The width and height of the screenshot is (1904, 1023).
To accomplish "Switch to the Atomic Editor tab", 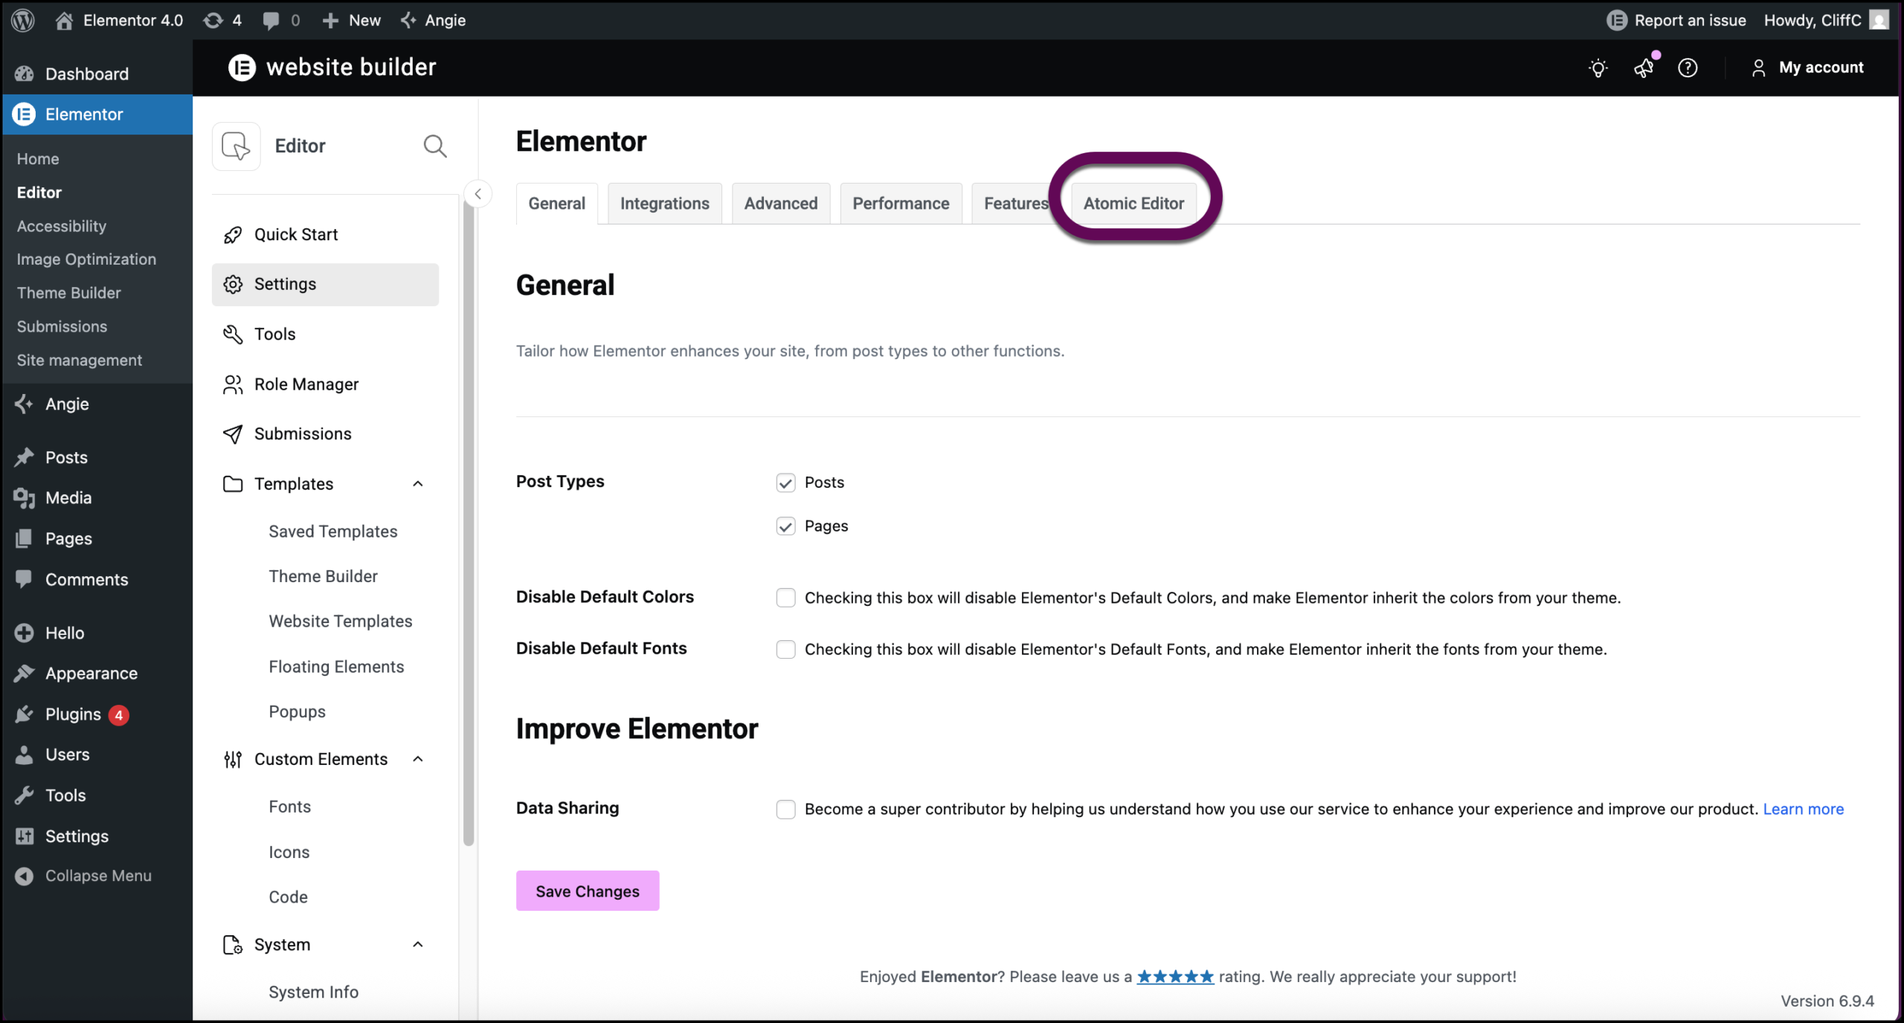I will tap(1133, 203).
